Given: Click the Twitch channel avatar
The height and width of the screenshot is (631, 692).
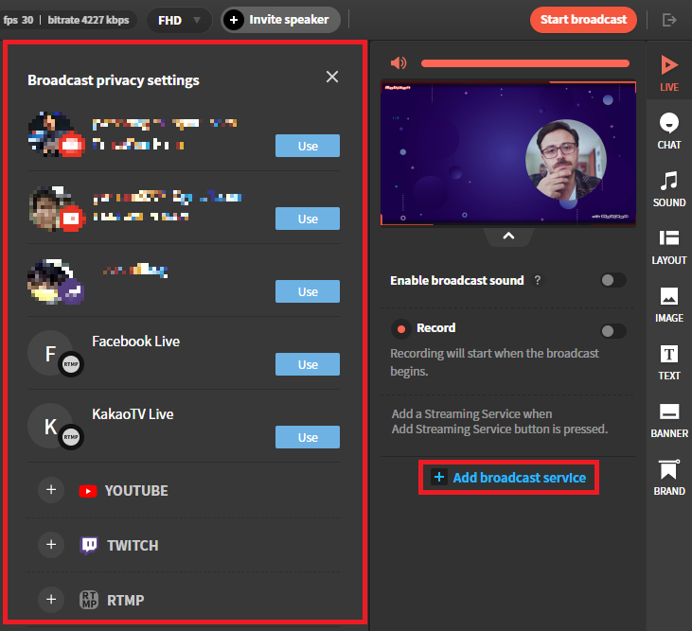Looking at the screenshot, I should pos(56,281).
